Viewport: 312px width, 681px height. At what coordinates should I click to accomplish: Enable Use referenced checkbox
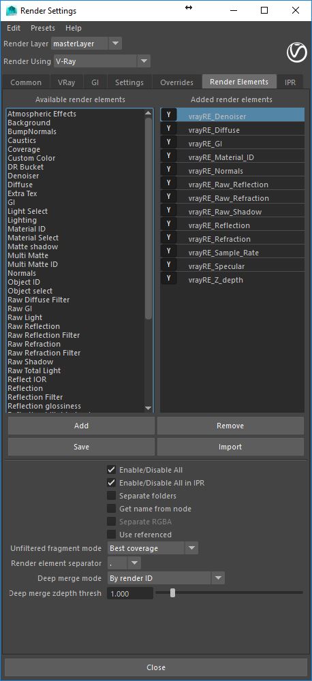coord(111,535)
